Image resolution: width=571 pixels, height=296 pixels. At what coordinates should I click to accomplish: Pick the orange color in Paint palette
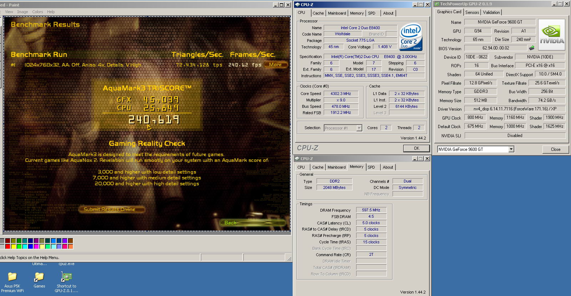[x=70, y=246]
